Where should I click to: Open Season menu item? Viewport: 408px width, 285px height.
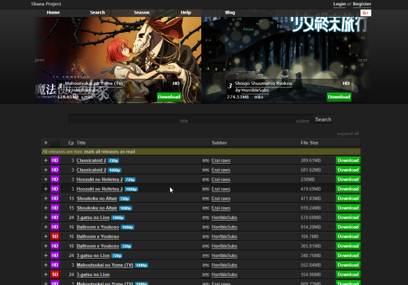click(141, 12)
